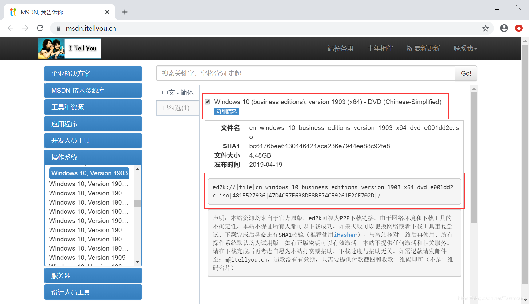
Task: Open the Chrome profile avatar icon
Action: pyautogui.click(x=504, y=28)
